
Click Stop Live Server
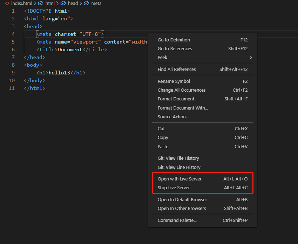pyautogui.click(x=174, y=188)
